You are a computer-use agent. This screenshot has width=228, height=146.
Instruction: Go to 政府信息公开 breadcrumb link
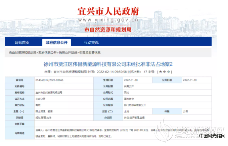(48, 53)
